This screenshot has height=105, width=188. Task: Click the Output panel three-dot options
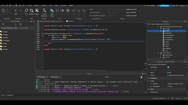pyautogui.click(x=145, y=77)
